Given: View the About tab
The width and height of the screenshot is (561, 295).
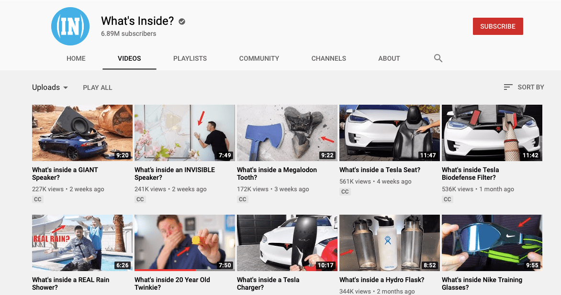Looking at the screenshot, I should click(389, 58).
